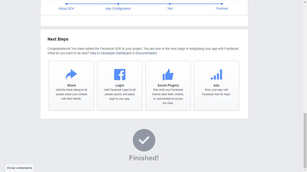Image resolution: width=307 pixels, height=172 pixels.
Task: Select the Finished step indicator dot
Action: coord(222,4)
